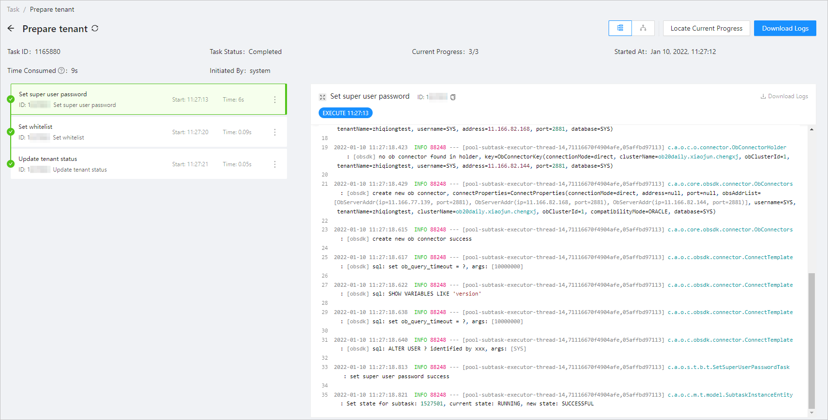Screen dimensions: 828x420
Task: Click the green check icon for Set super user password
Action: point(11,99)
